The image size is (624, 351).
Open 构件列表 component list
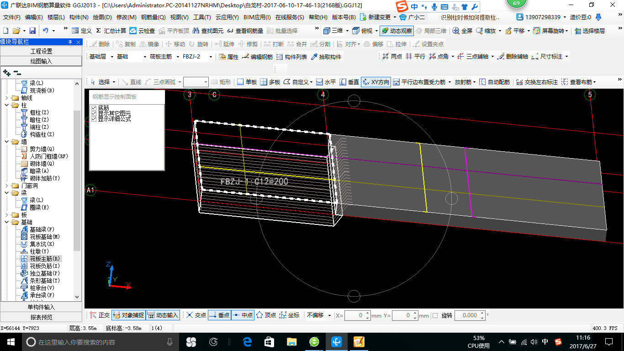(x=291, y=57)
